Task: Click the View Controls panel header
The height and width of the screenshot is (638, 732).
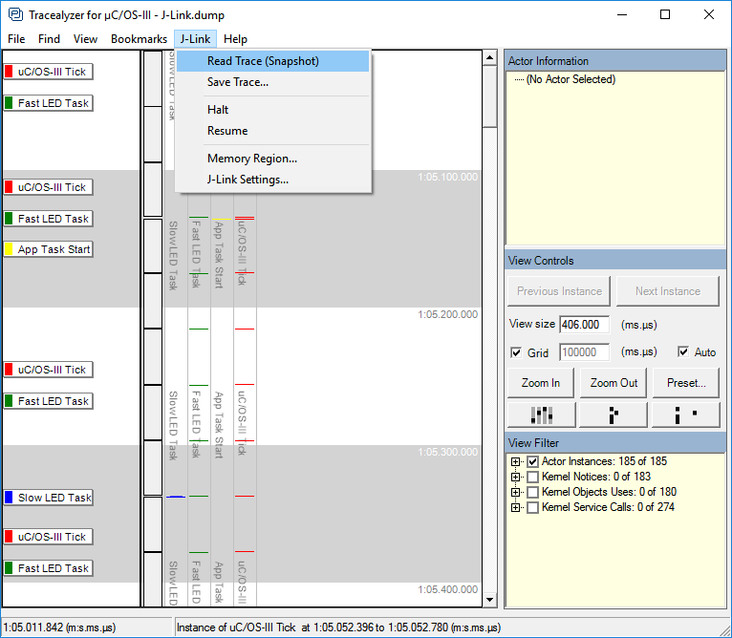Action: coord(615,261)
